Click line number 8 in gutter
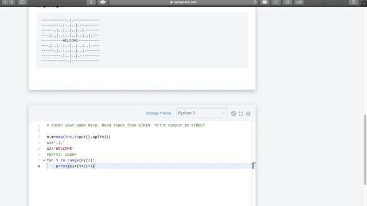Screen dimensions: 367x206 tap(39, 166)
